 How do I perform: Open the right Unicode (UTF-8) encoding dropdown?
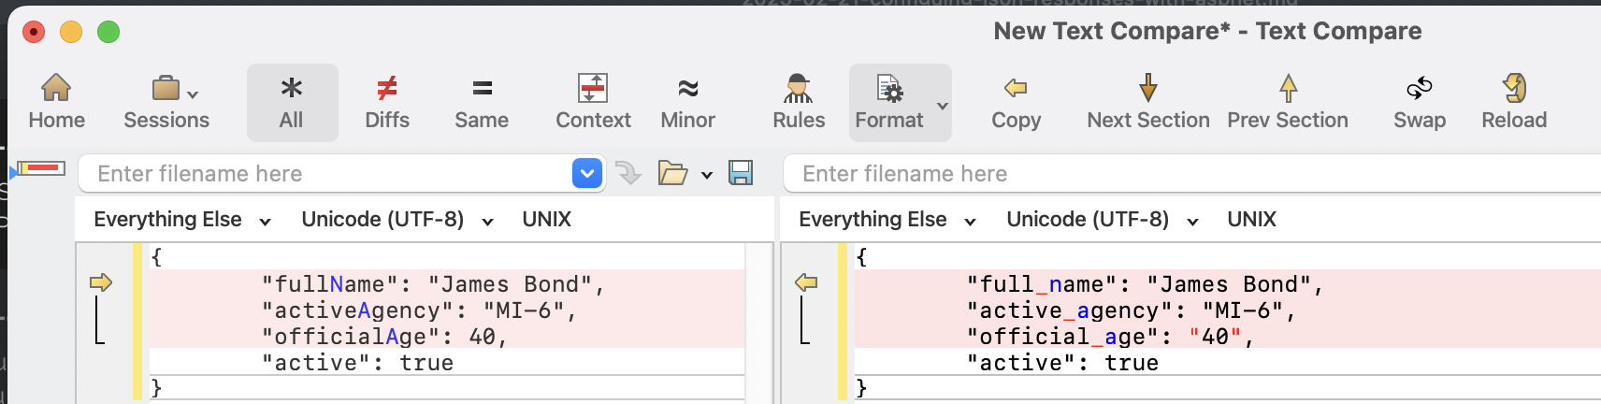pos(1103,220)
